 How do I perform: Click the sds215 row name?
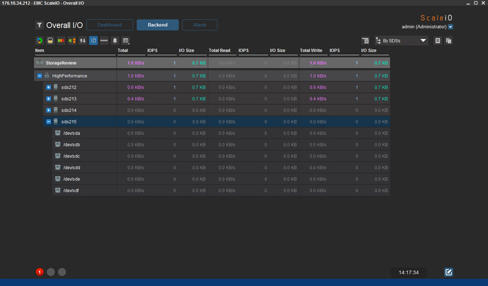tap(69, 122)
